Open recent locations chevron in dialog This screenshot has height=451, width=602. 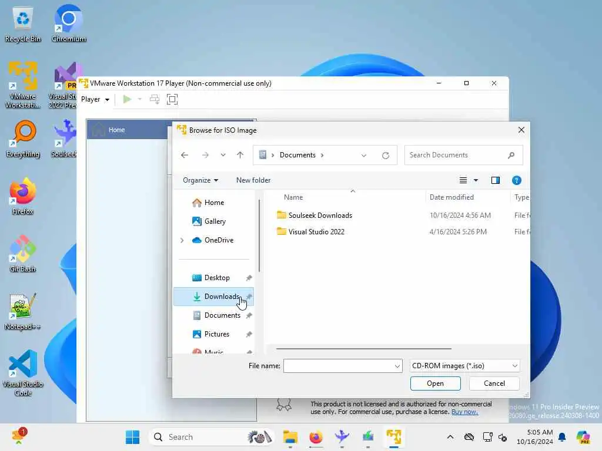[x=223, y=155]
